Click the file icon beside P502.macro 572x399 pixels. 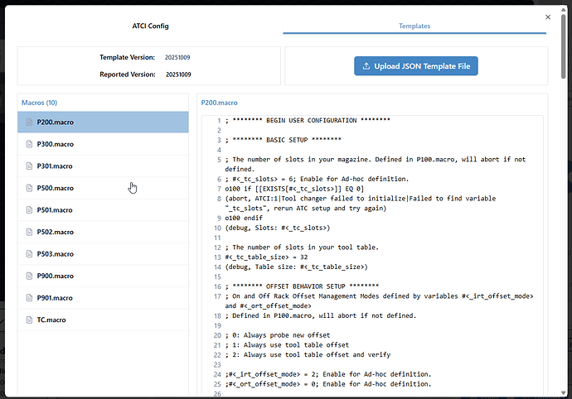[x=28, y=232]
